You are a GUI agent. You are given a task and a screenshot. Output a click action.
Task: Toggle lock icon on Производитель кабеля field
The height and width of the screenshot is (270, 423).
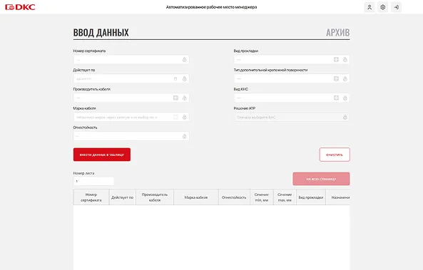(185, 98)
